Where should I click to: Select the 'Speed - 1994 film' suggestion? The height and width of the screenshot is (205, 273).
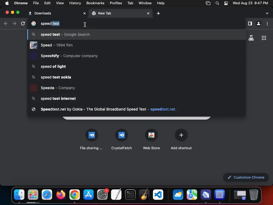136,45
